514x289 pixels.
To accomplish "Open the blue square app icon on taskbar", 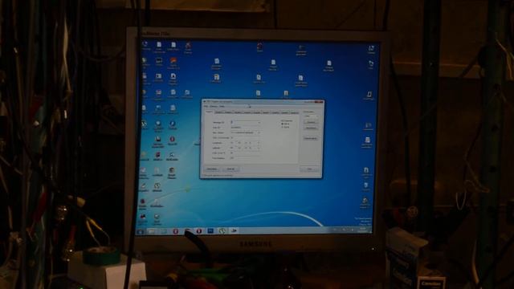I will 210,230.
